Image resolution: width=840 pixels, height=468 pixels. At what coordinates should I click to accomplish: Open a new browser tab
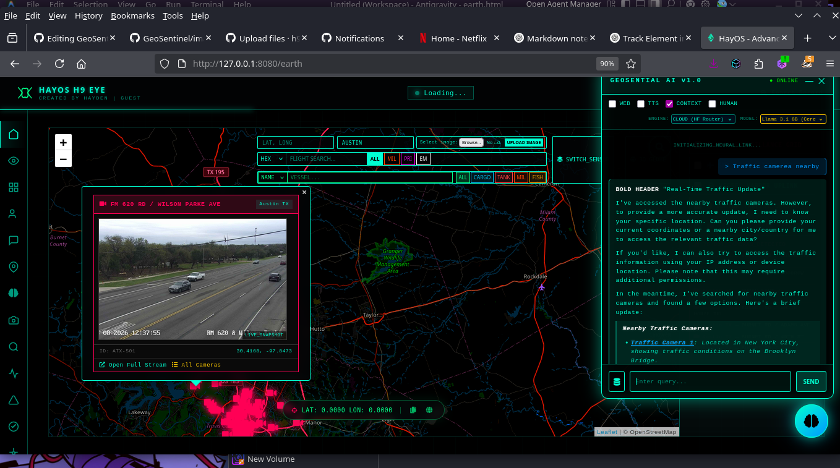[807, 38]
